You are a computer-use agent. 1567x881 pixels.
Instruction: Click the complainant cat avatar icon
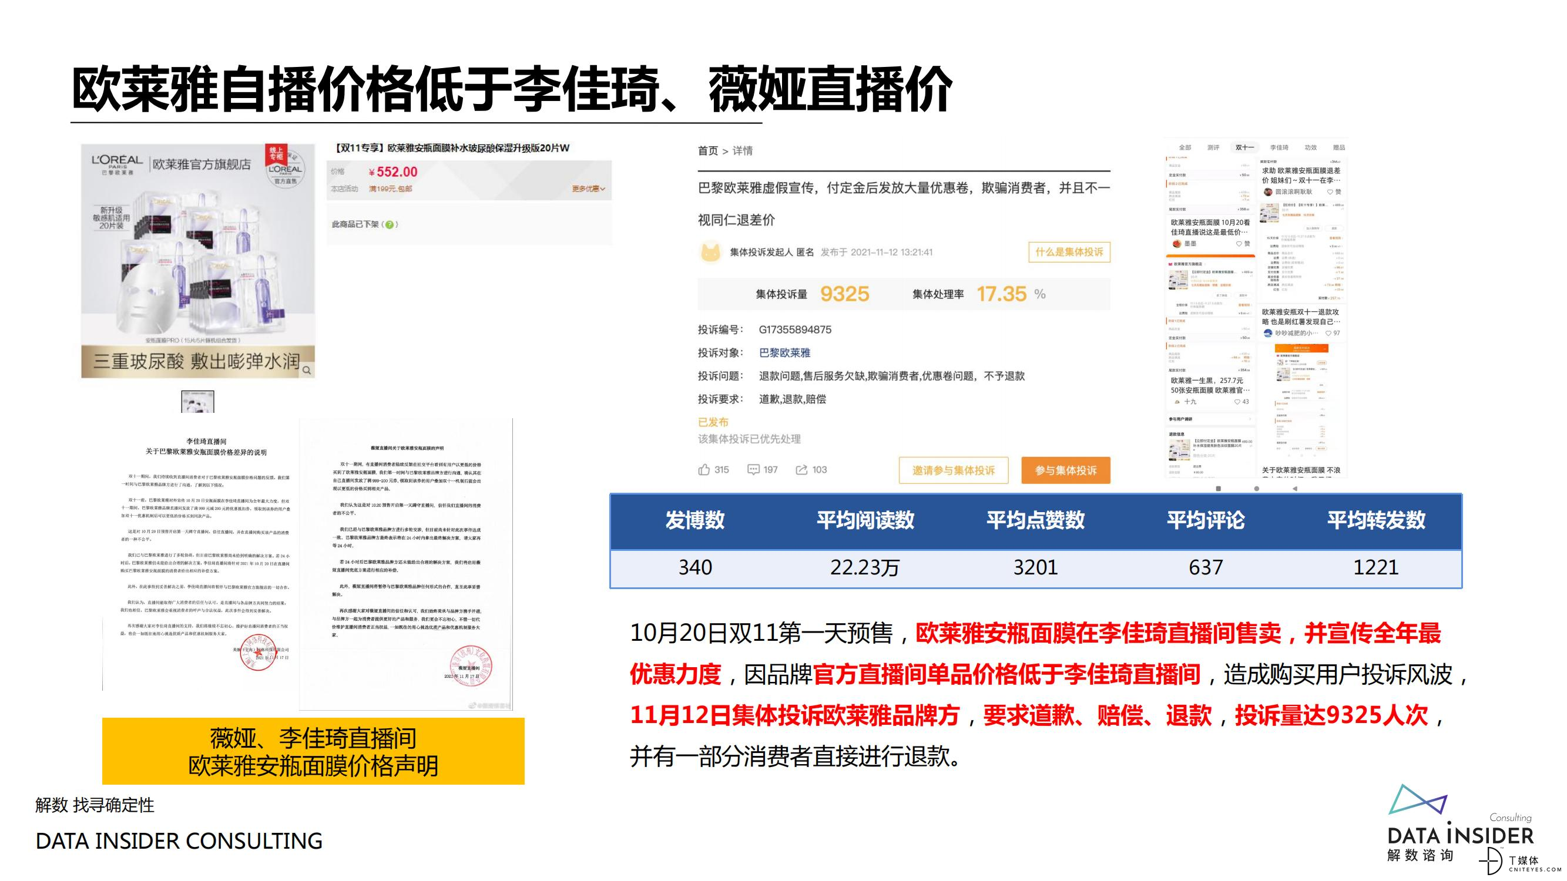710,252
